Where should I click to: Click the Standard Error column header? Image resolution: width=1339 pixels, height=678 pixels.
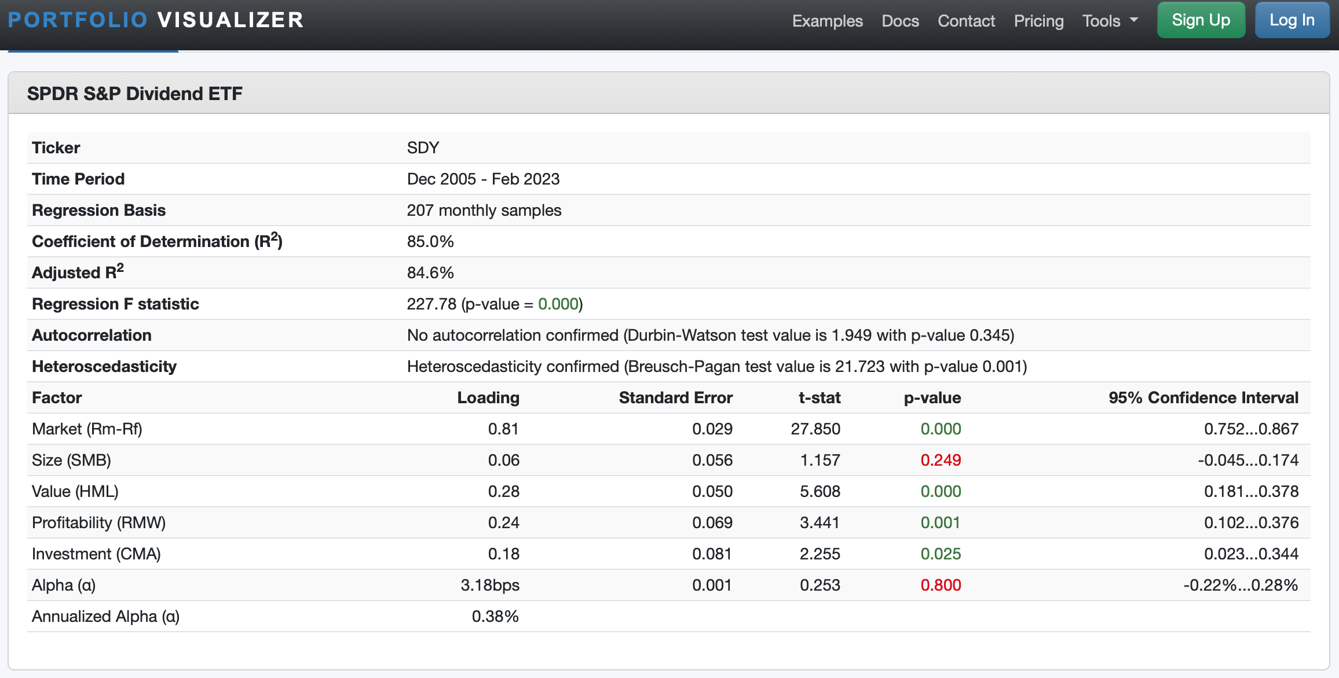point(675,397)
